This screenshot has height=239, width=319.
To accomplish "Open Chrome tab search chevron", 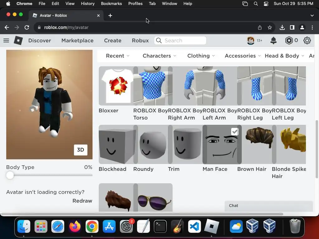I will tap(312, 16).
